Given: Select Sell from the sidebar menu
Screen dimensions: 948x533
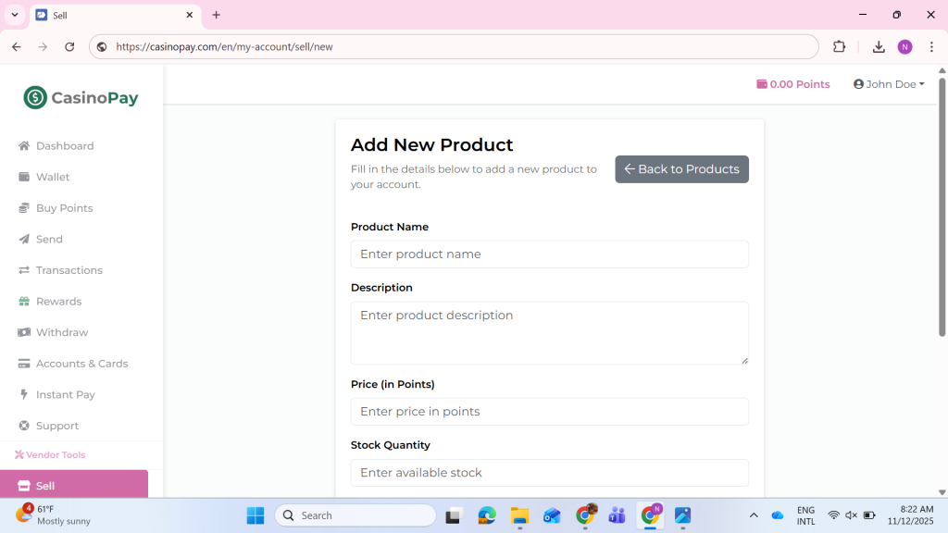Looking at the screenshot, I should [43, 485].
